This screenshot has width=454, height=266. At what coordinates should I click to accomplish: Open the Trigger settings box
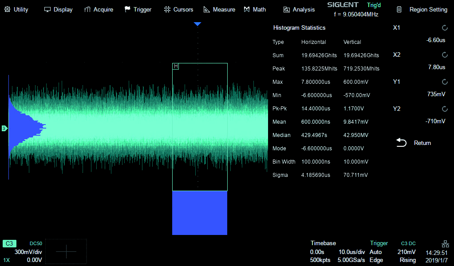click(x=393, y=251)
